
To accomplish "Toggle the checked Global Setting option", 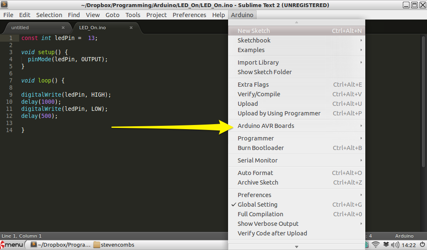I will pos(296,205).
